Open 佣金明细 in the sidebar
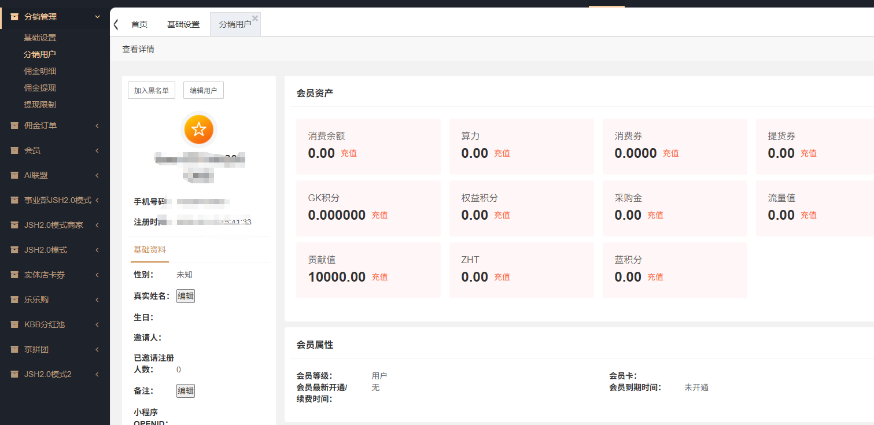874x425 pixels. pos(40,71)
